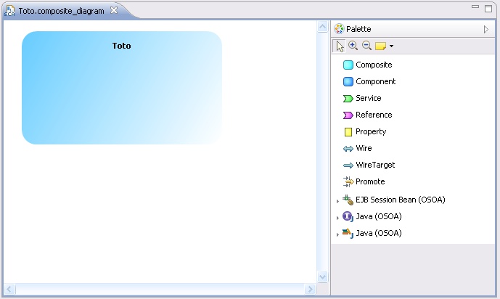Select the Toto composite shape on canvas

point(121,87)
